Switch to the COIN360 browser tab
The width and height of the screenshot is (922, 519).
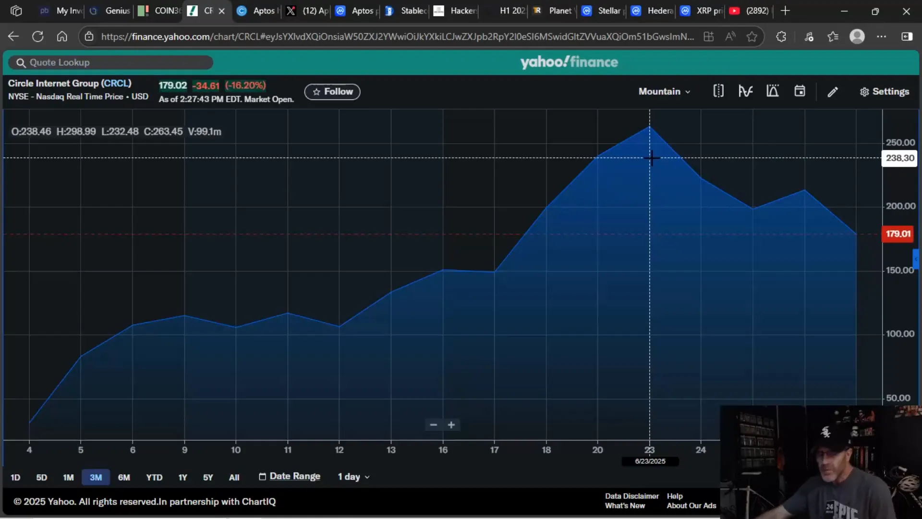(x=158, y=11)
